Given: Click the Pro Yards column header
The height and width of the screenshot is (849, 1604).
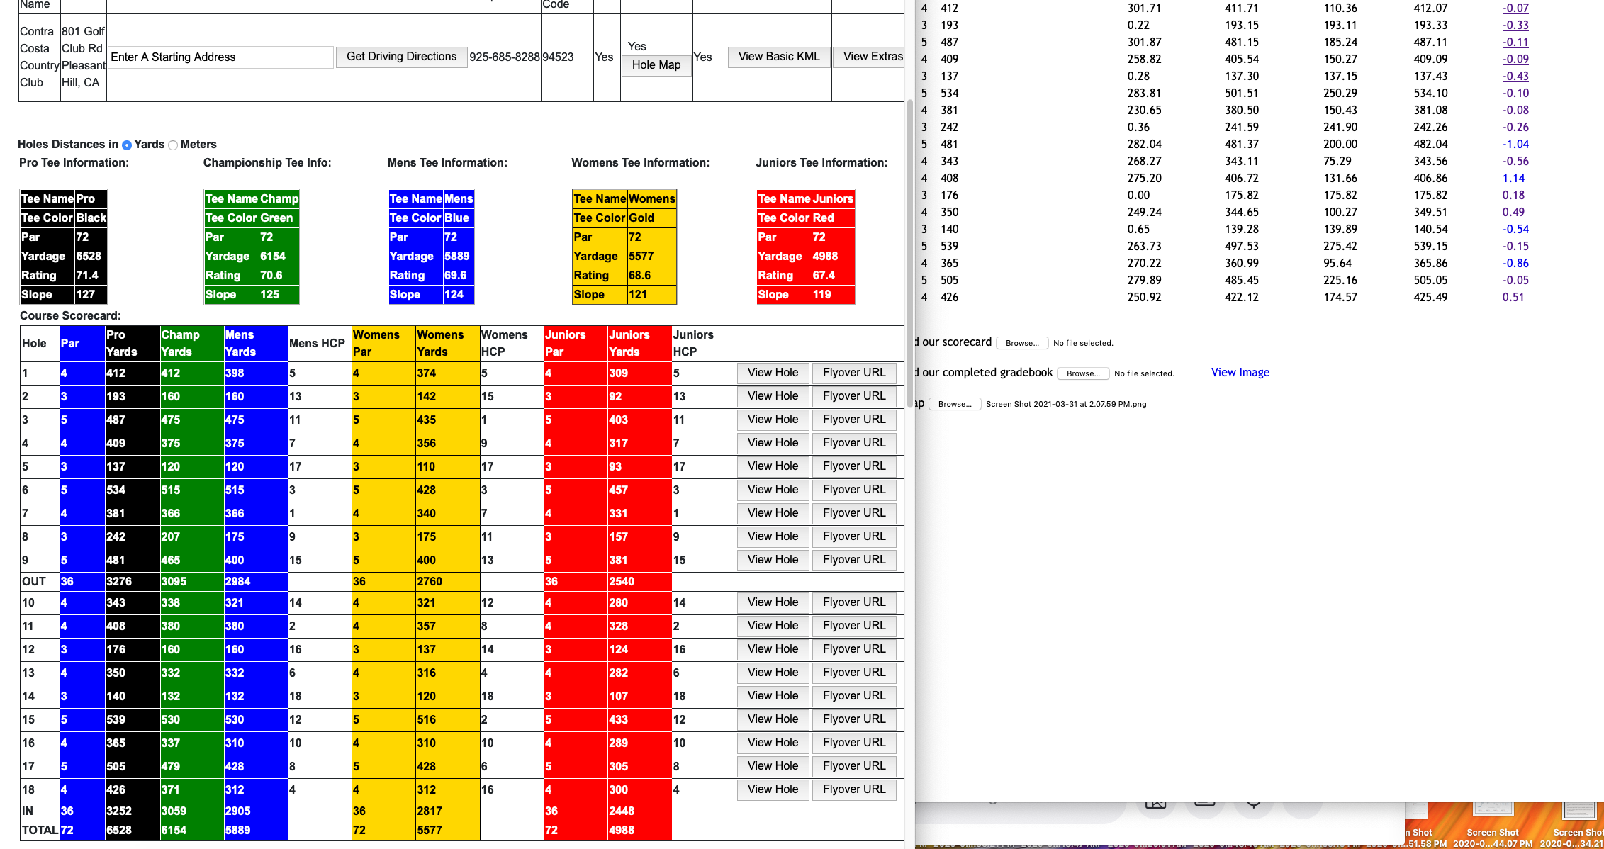Looking at the screenshot, I should pos(132,344).
